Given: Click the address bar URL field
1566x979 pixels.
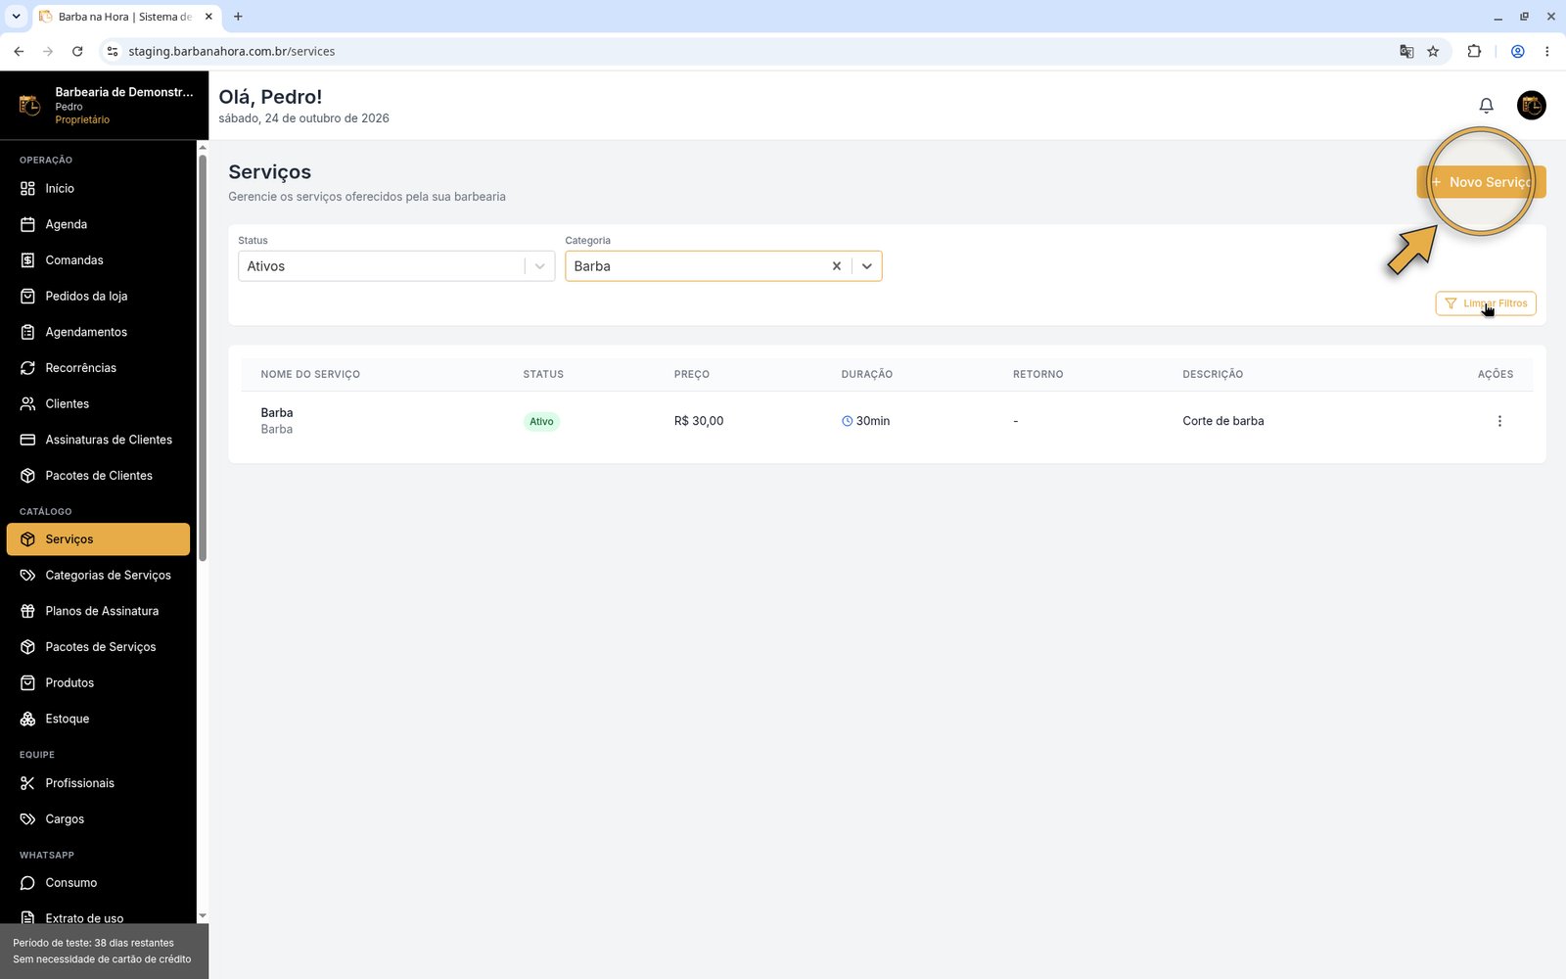Looking at the screenshot, I should pyautogui.click(x=754, y=52).
